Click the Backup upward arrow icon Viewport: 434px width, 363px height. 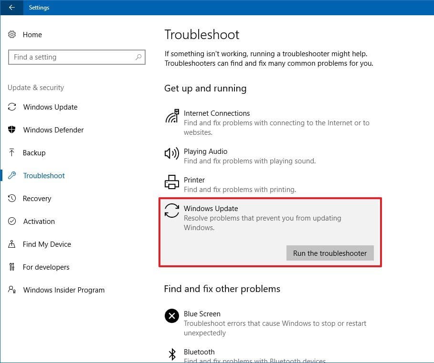11,152
